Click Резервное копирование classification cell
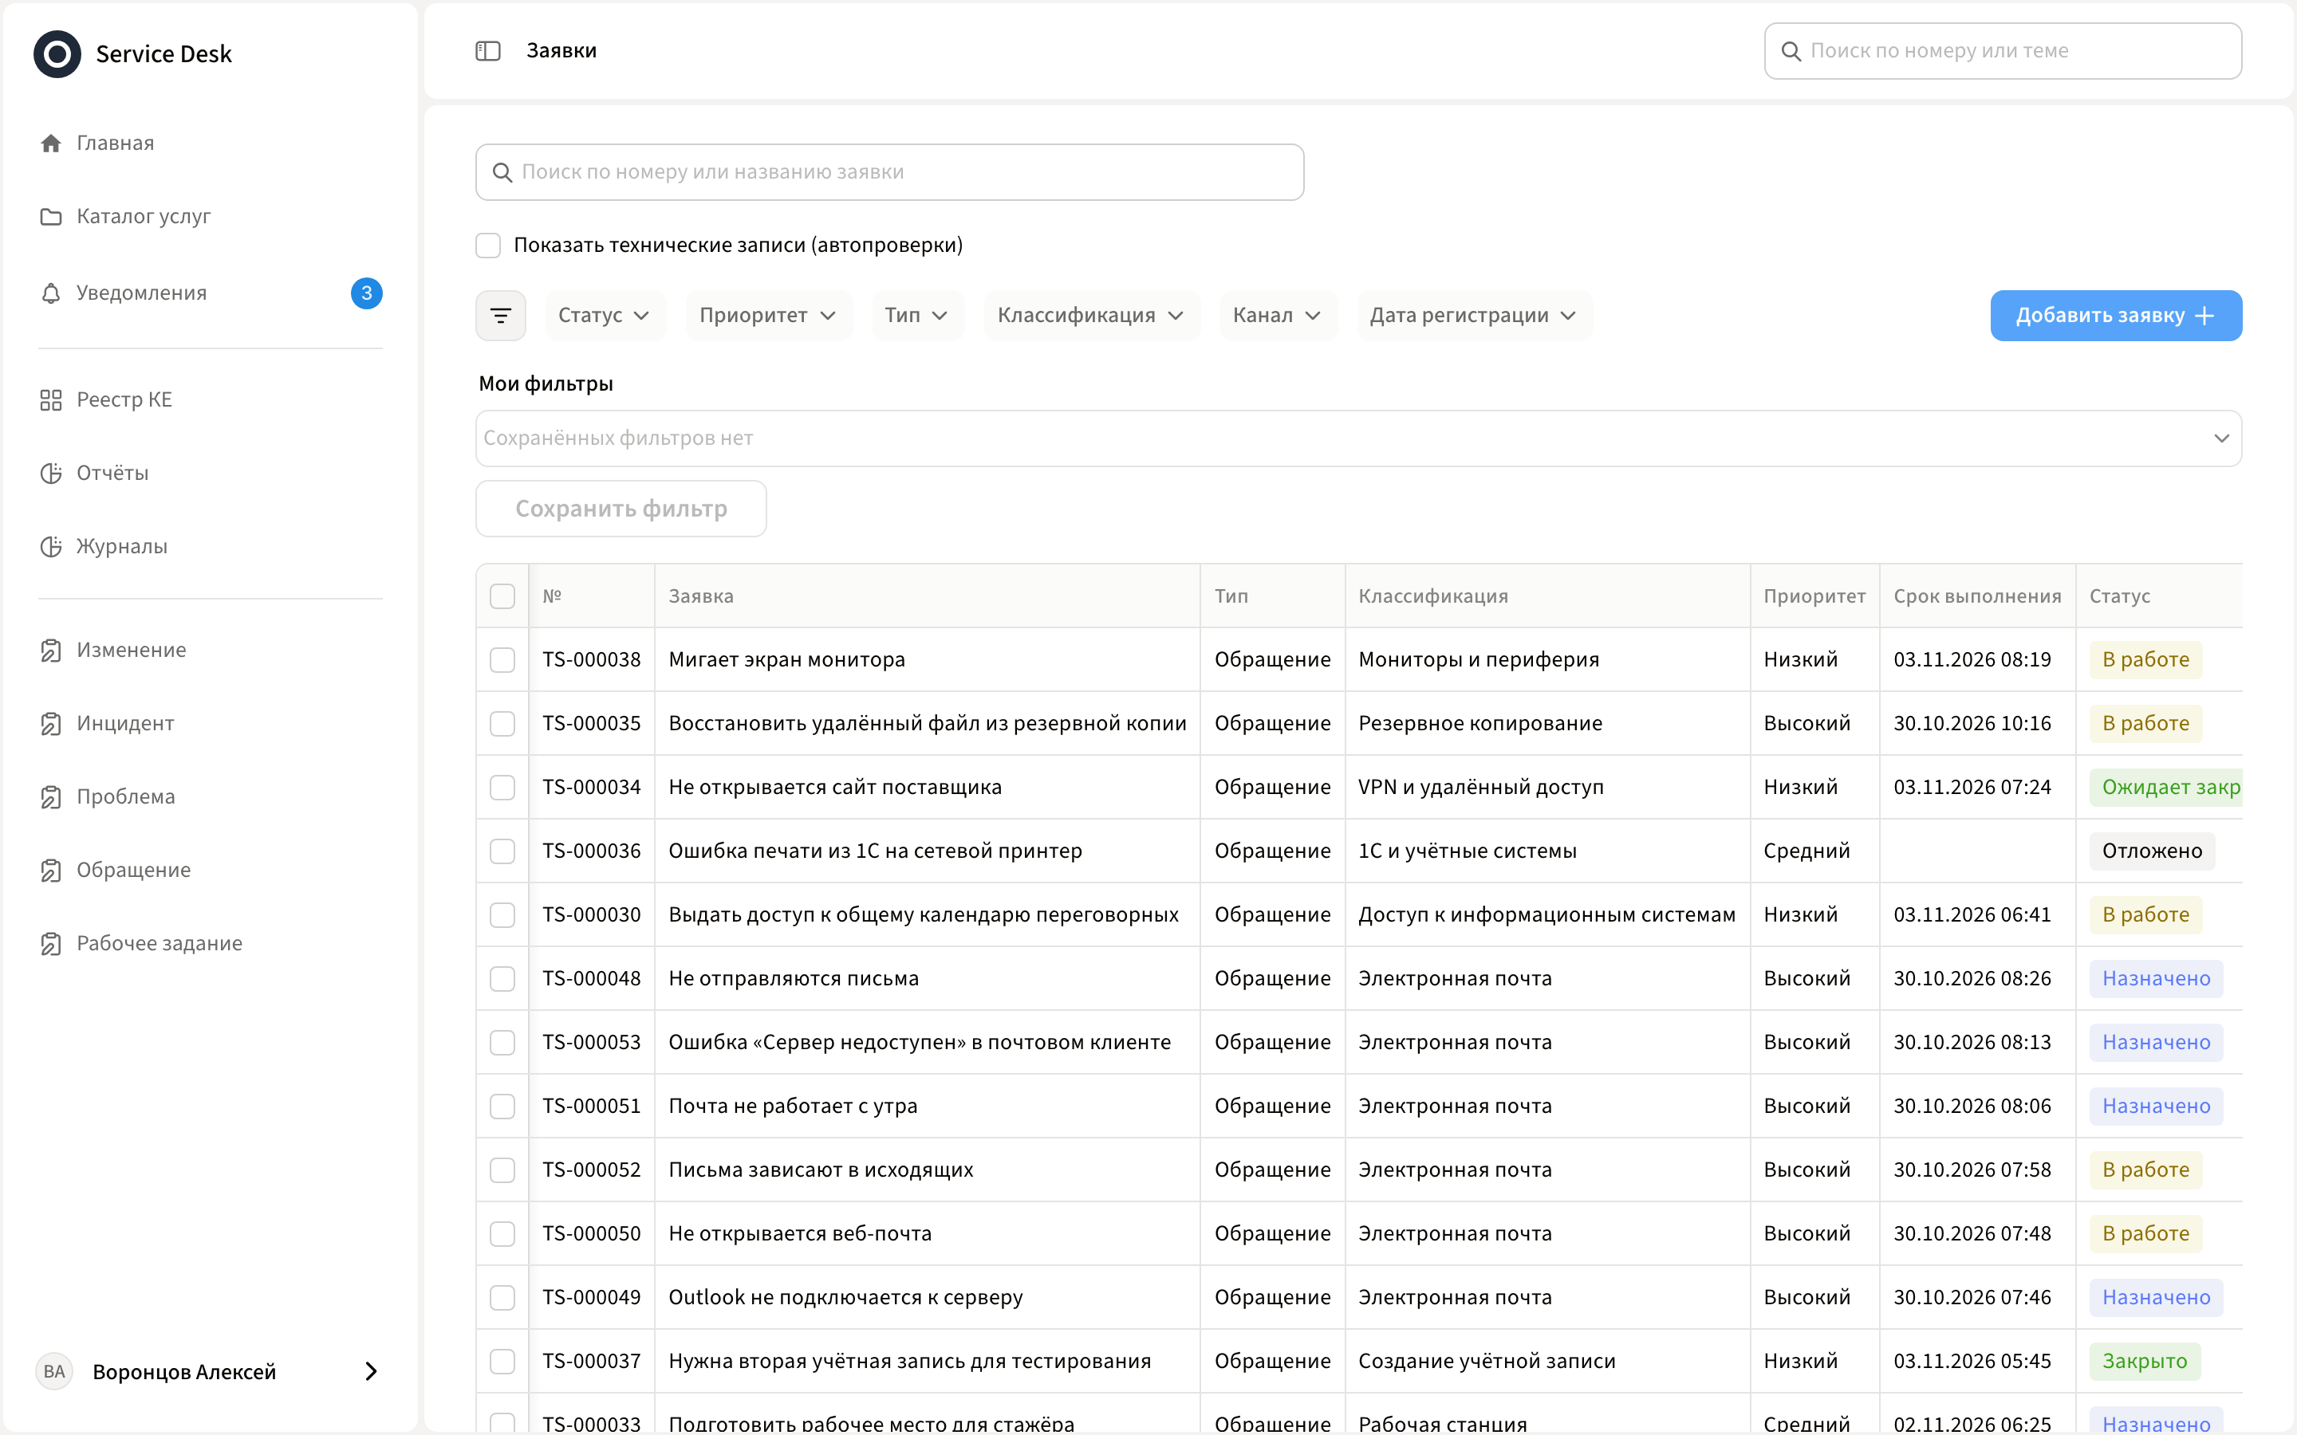Screen dimensions: 2297x1435 pos(1479,723)
